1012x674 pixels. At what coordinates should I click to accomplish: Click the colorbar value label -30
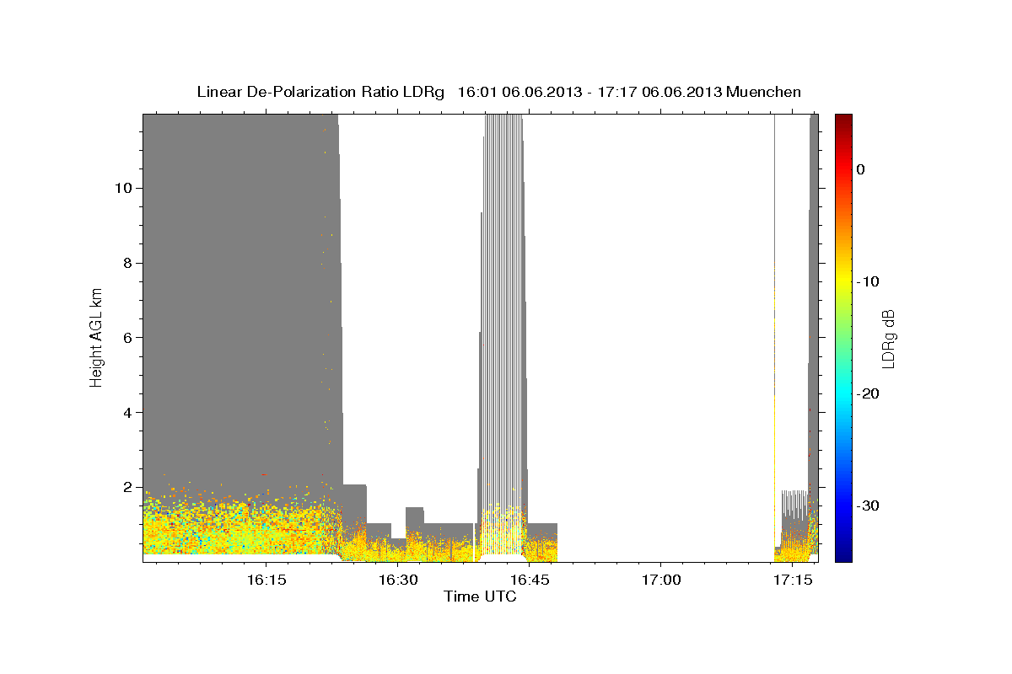coord(869,505)
